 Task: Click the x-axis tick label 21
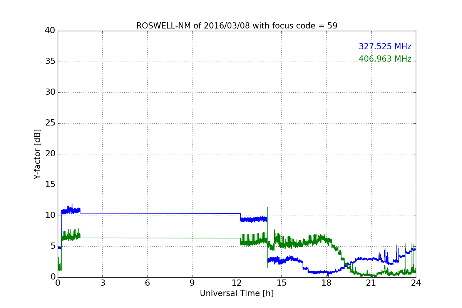[371, 283]
